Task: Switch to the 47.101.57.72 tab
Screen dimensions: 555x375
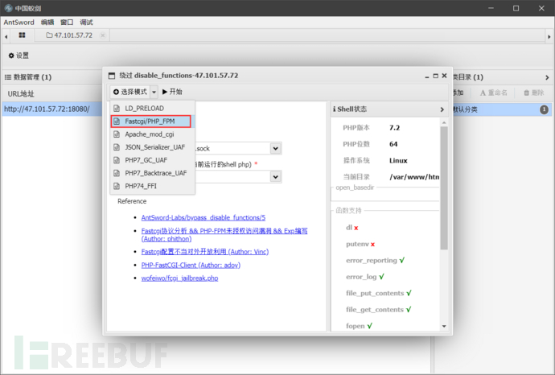Action: [69, 35]
